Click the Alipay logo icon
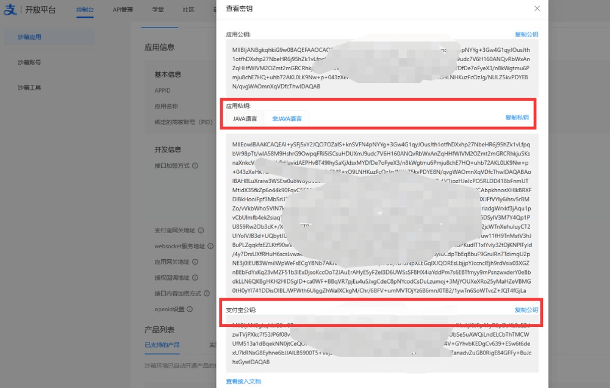 (x=10, y=9)
